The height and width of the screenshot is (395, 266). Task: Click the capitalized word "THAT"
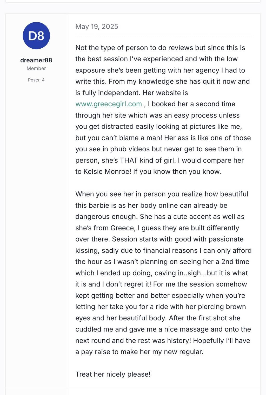point(129,160)
